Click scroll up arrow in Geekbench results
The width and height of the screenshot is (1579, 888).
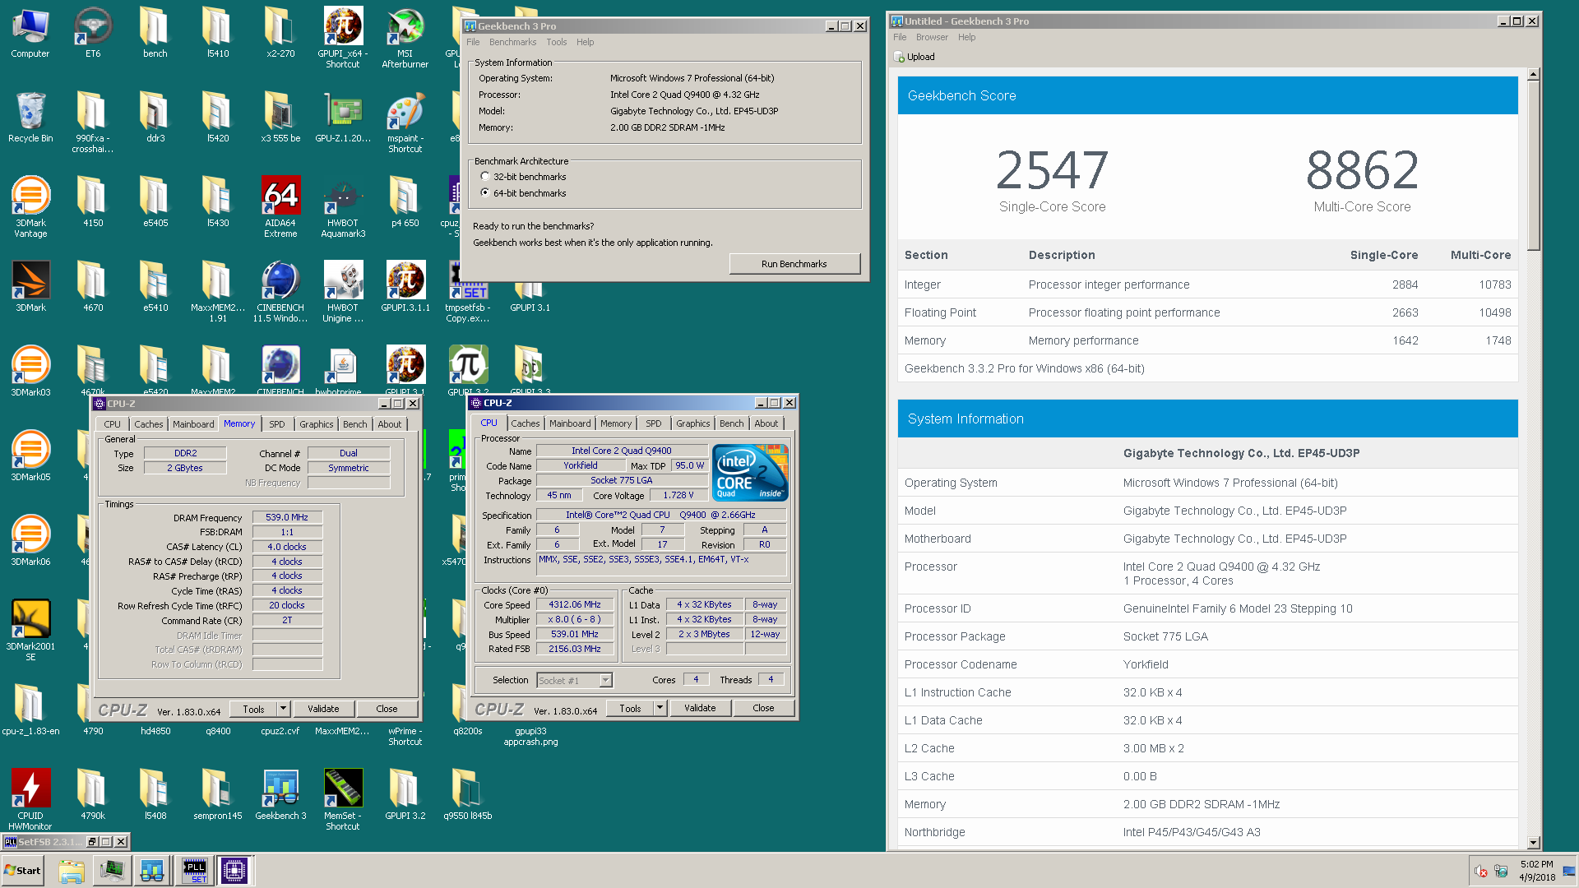point(1533,75)
